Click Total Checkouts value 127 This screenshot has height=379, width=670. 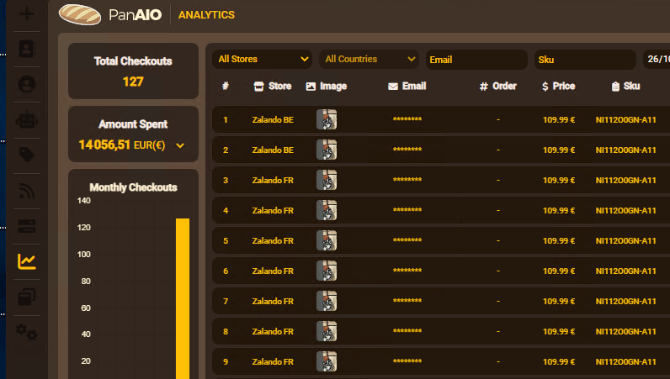133,82
